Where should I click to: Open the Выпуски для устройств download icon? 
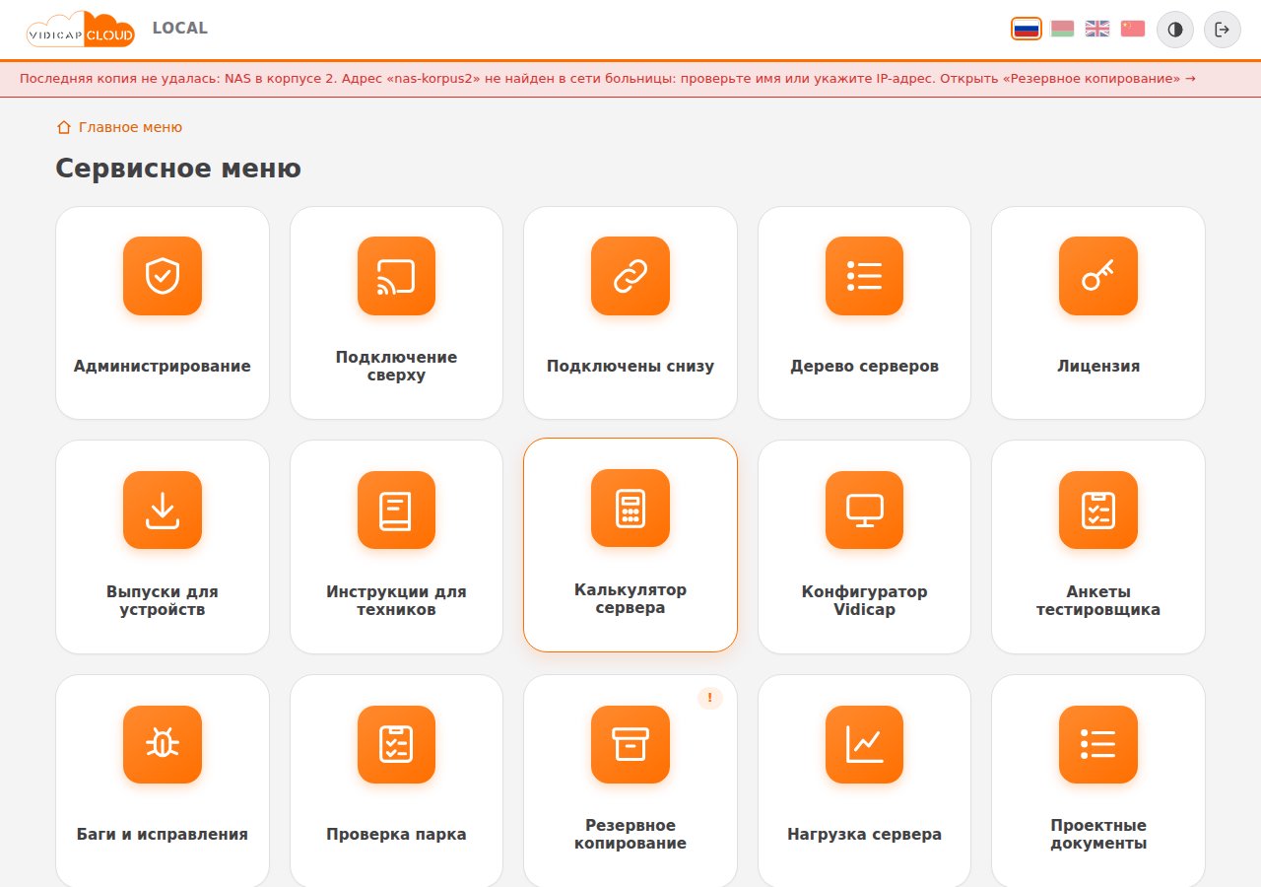point(163,510)
